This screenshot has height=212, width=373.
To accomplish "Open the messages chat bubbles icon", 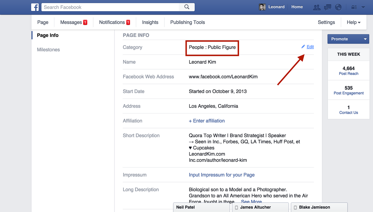I will click(x=328, y=7).
